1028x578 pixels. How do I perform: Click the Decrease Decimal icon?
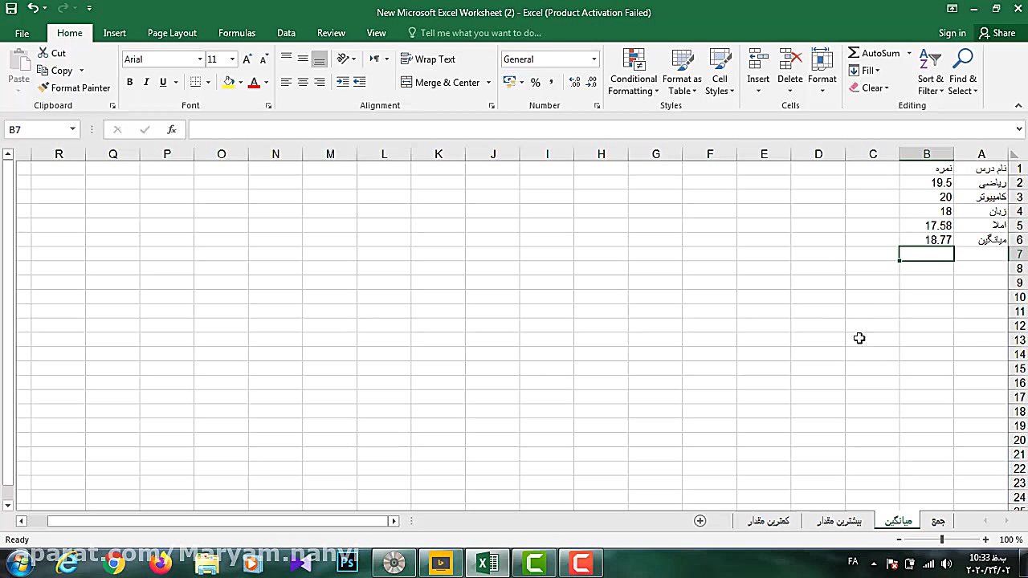(x=592, y=82)
